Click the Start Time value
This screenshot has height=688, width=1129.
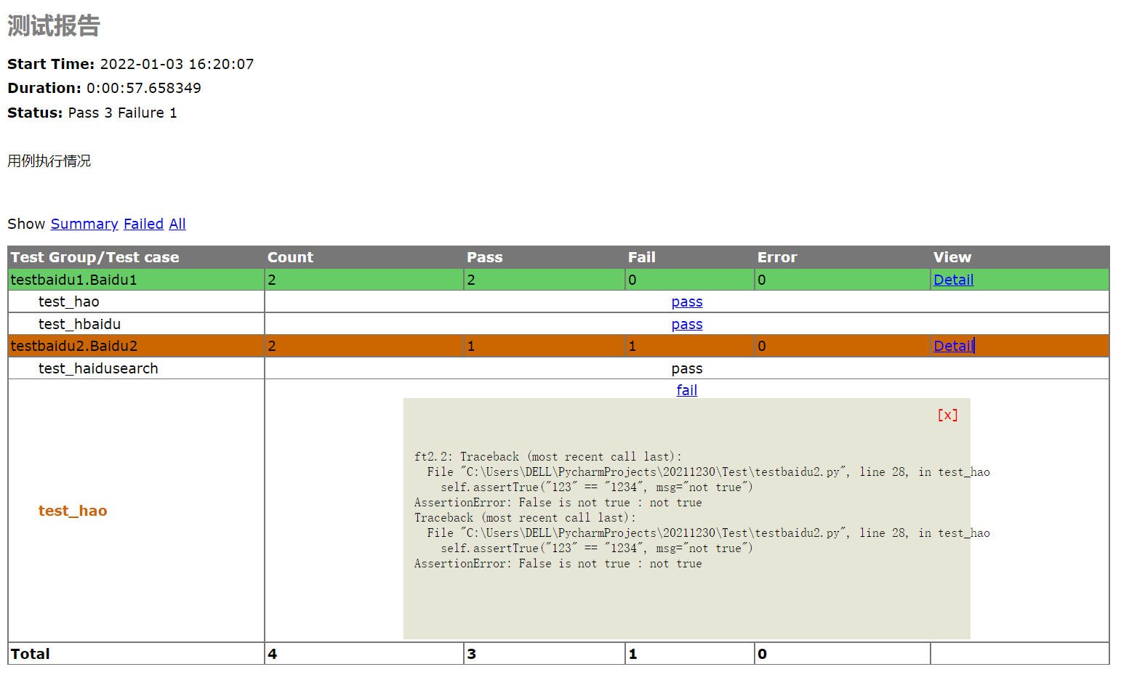(177, 64)
